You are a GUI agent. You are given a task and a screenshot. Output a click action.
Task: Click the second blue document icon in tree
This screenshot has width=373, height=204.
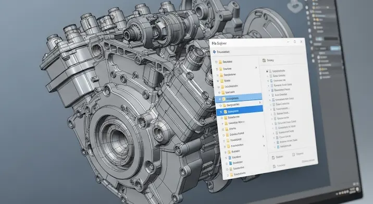coord(230,163)
